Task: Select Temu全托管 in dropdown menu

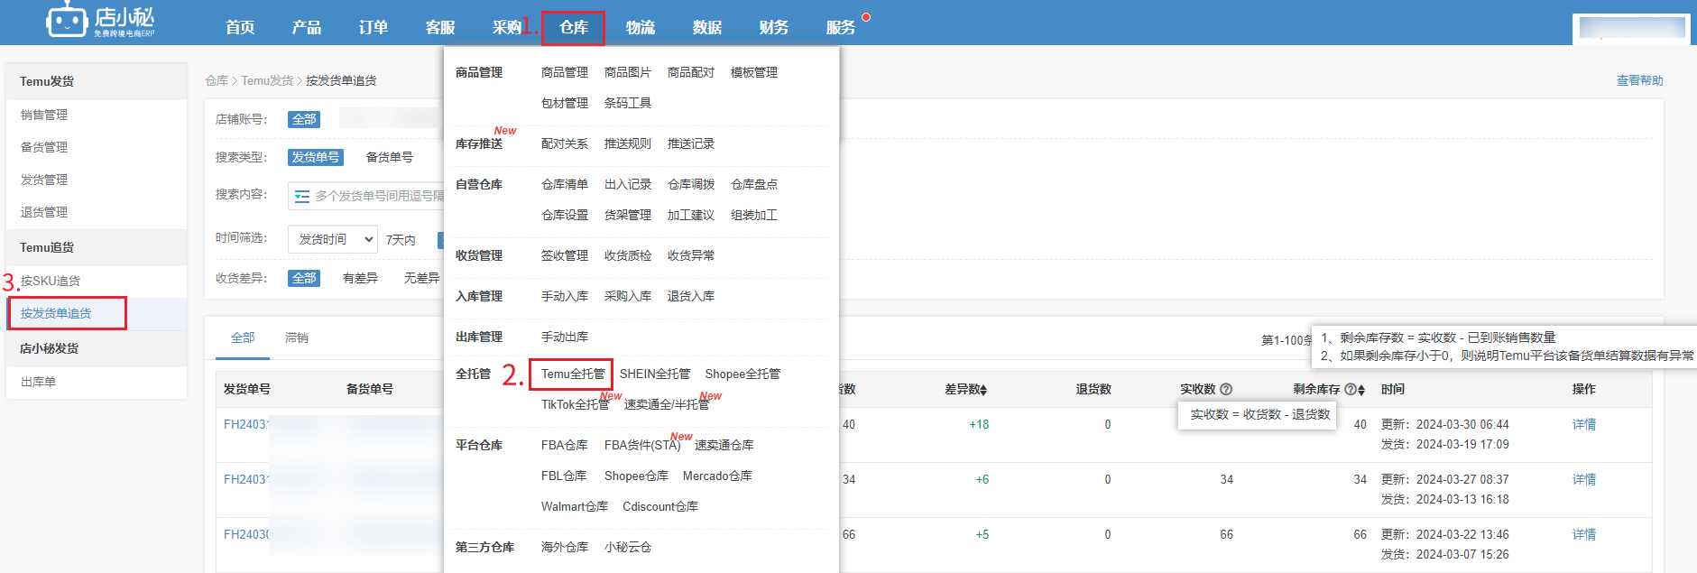Action: click(573, 374)
